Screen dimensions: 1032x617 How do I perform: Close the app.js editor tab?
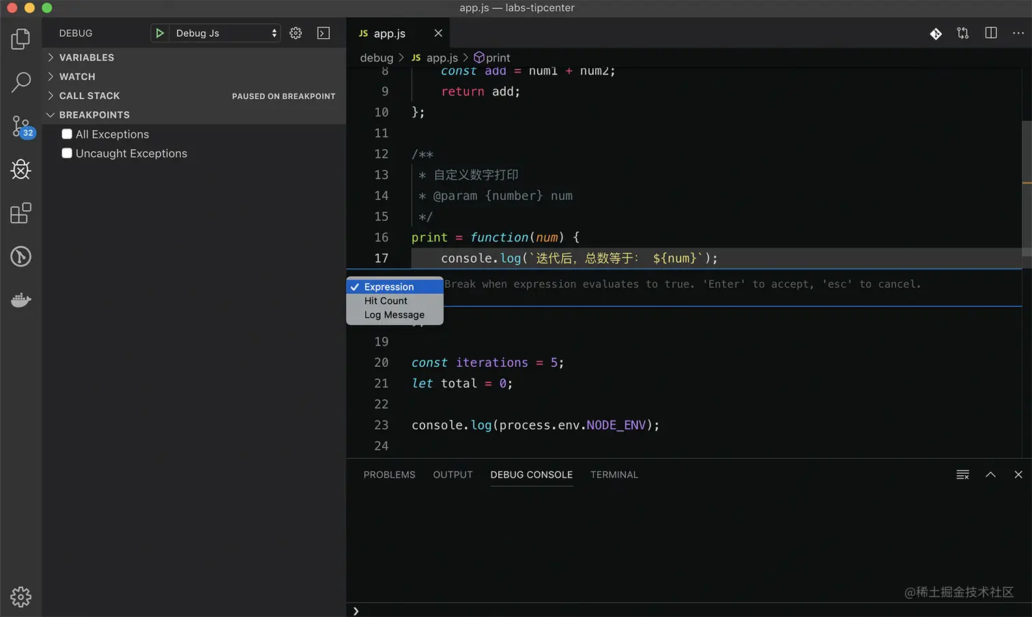tap(438, 33)
